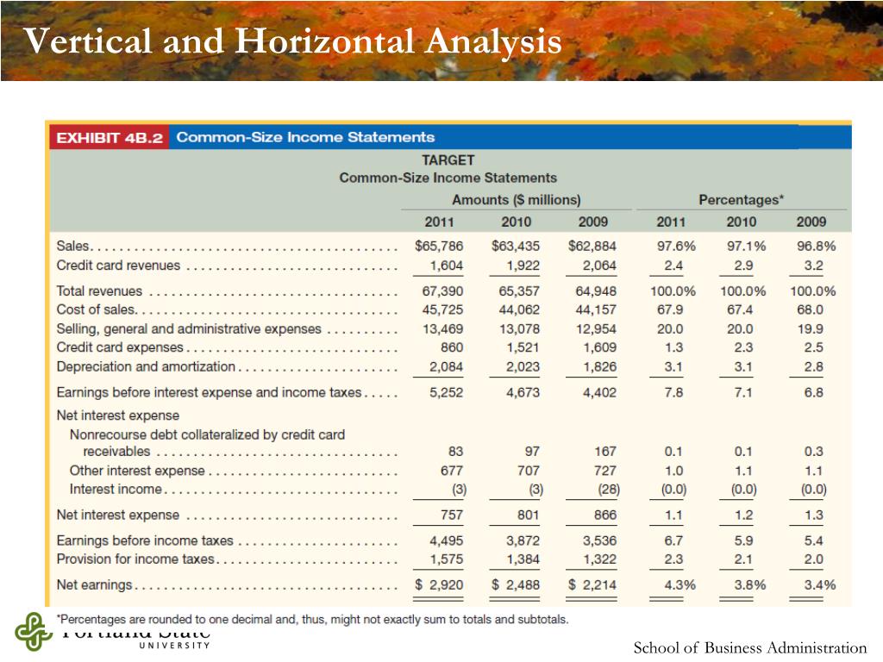Click net earnings 2009 percentage 3.4%

[x=820, y=585]
